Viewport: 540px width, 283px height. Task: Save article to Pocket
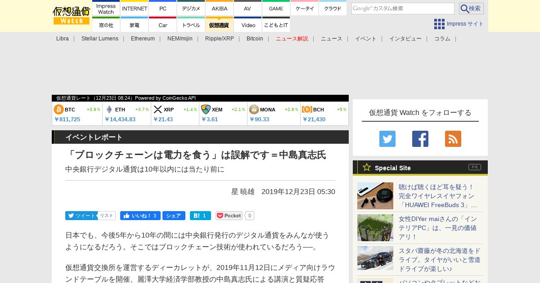point(229,216)
